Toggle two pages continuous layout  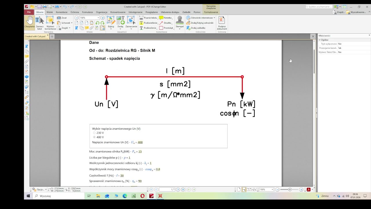[x=254, y=190]
